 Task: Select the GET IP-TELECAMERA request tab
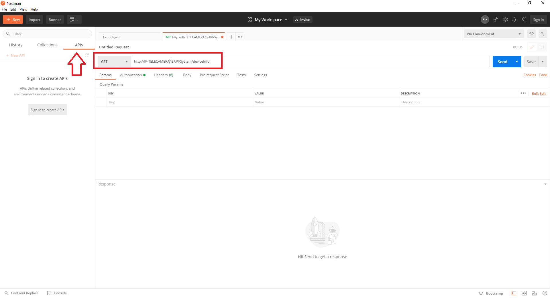click(193, 37)
